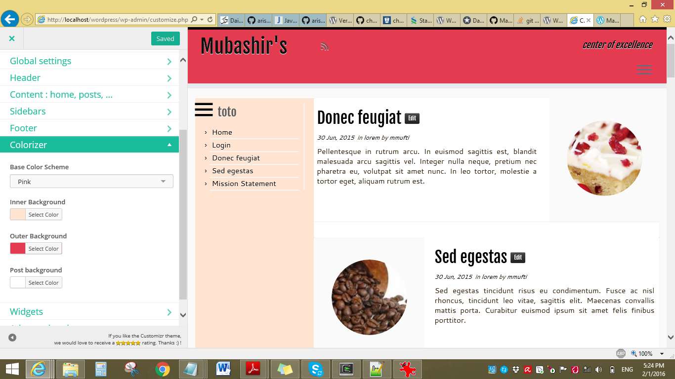The height and width of the screenshot is (379, 675).
Task: Close the active C... tab
Action: pyautogui.click(x=588, y=20)
